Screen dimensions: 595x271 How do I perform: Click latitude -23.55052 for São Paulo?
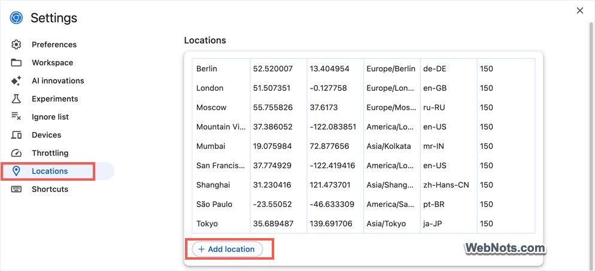coord(272,204)
